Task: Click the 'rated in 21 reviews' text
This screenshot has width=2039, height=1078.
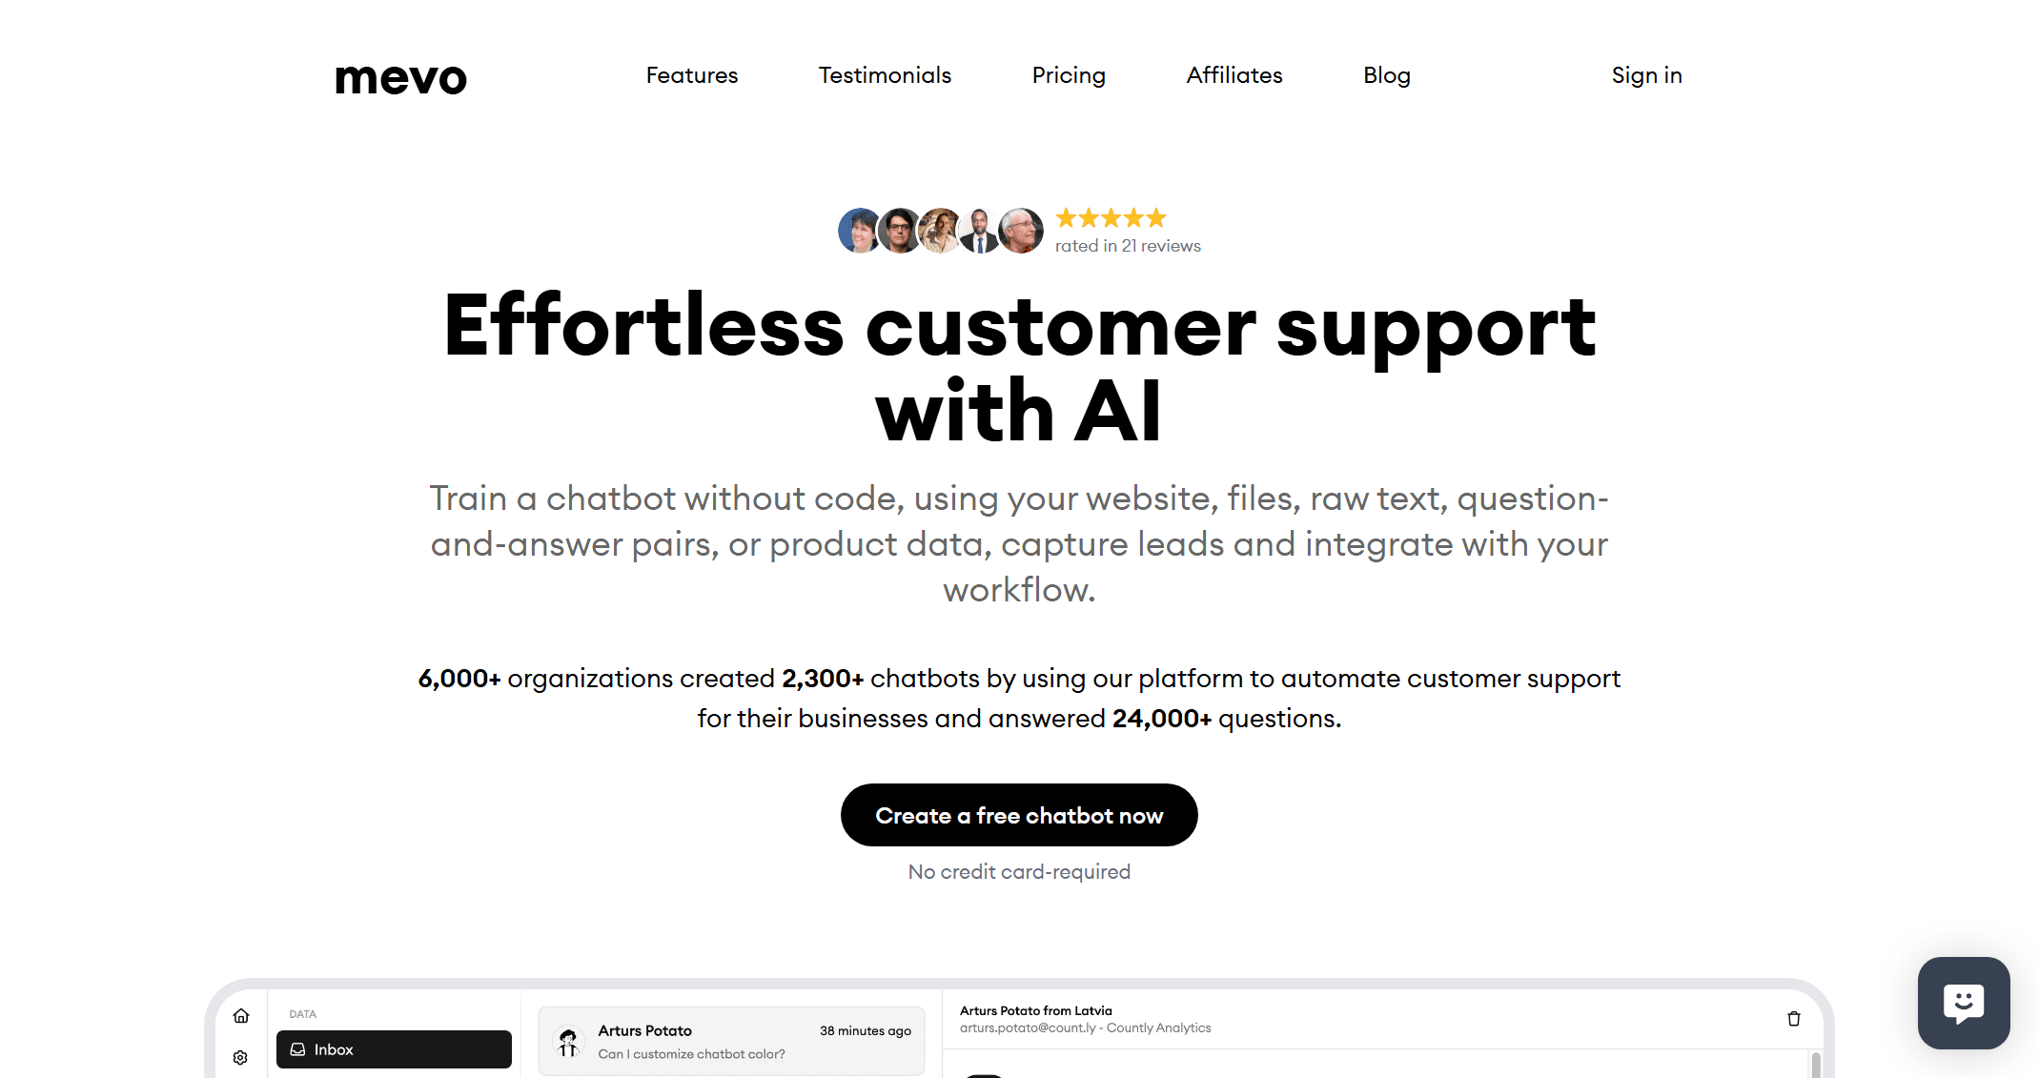Action: 1128,246
